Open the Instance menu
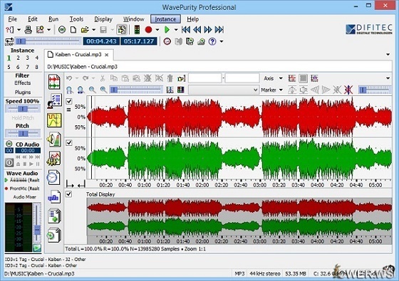This screenshot has width=399, height=281. [x=165, y=19]
